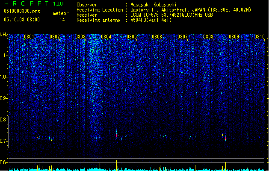The image size is (269, 171).
Task: Click the yellow signal spike below the red echo after 0308
Action: click(226, 166)
